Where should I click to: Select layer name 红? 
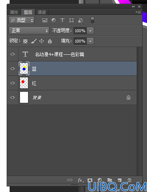[34, 83]
